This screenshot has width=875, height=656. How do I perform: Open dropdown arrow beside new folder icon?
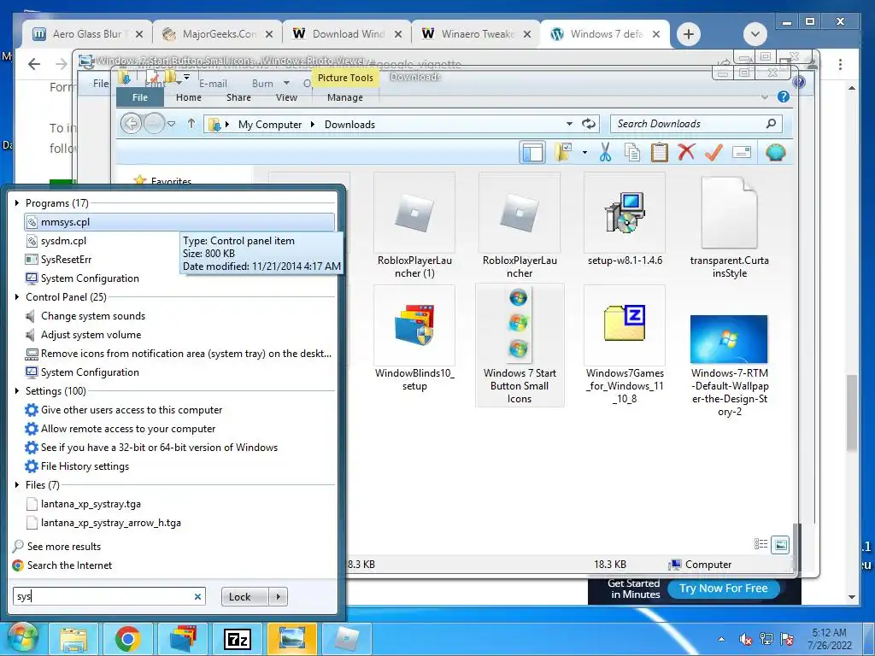[x=584, y=152]
